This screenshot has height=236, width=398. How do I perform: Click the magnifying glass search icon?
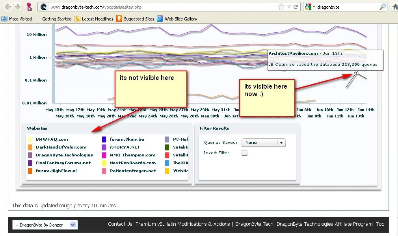pos(383,7)
